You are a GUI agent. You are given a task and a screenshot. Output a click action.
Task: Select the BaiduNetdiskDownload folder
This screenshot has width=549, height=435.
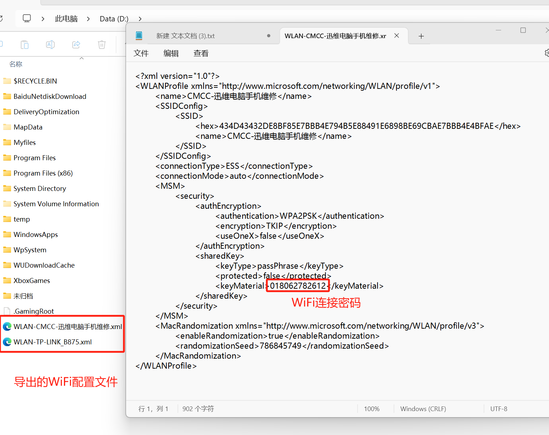pos(50,96)
